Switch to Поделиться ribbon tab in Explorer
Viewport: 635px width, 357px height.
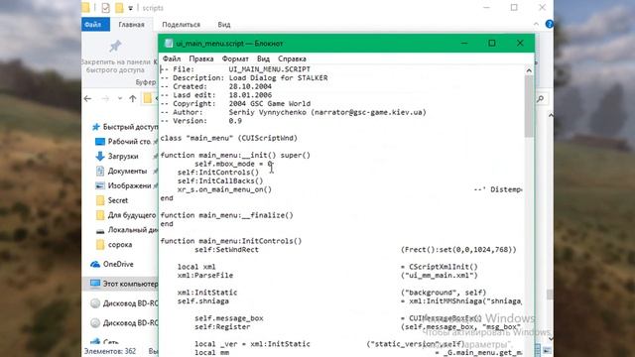pyautogui.click(x=181, y=24)
